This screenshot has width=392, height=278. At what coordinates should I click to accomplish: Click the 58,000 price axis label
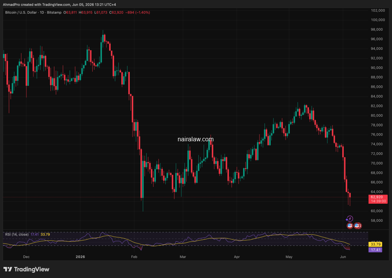pos(377,221)
